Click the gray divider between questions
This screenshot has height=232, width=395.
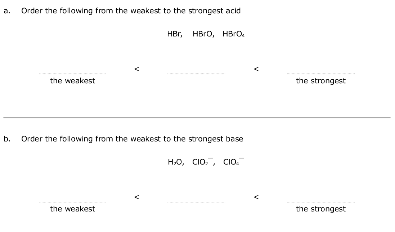point(197,117)
